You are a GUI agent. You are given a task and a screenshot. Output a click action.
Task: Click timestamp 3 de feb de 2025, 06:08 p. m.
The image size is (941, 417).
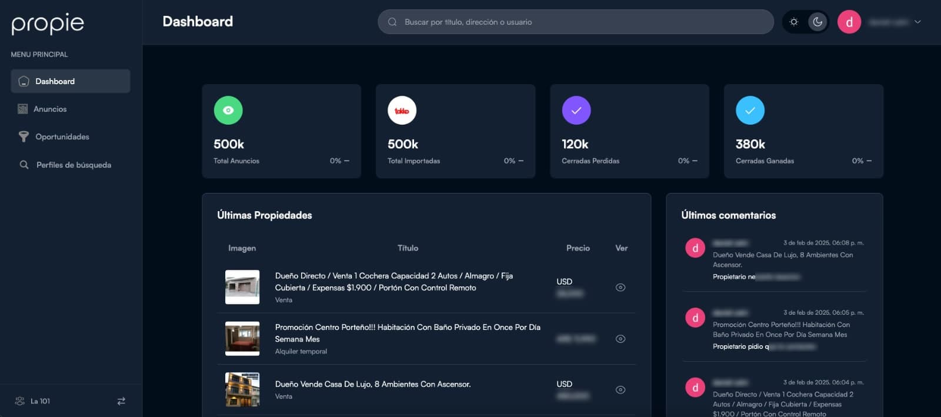pyautogui.click(x=823, y=243)
